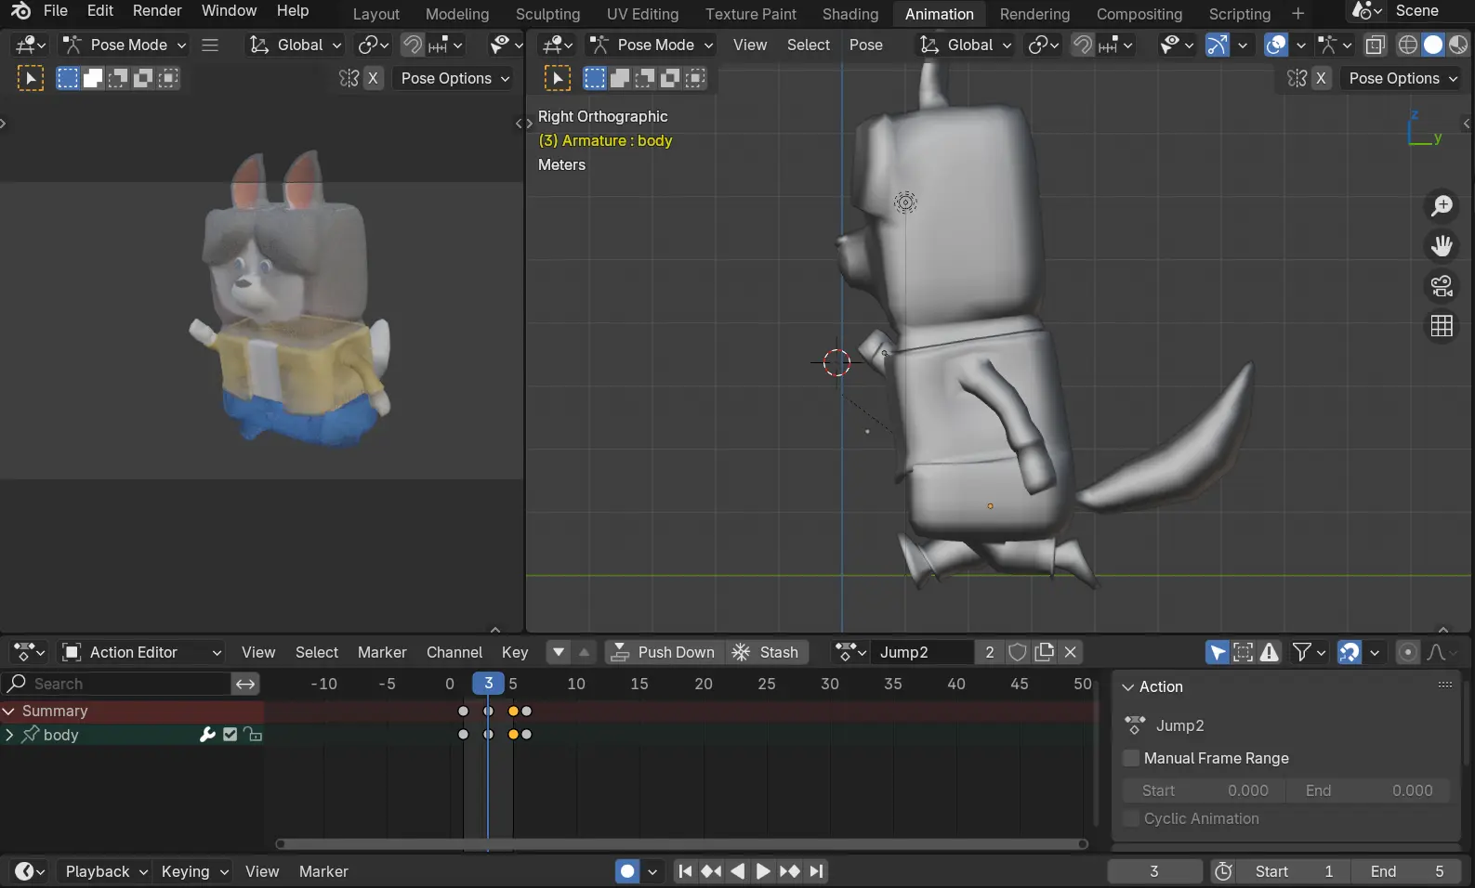Toggle auto keying record button

627,871
